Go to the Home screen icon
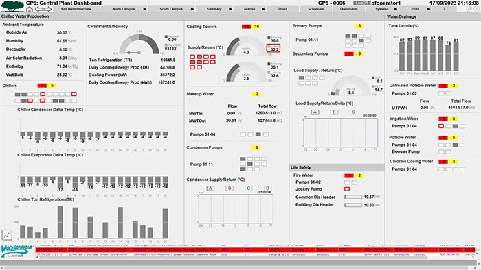Viewport: 481px width, 270px height. click(29, 9)
